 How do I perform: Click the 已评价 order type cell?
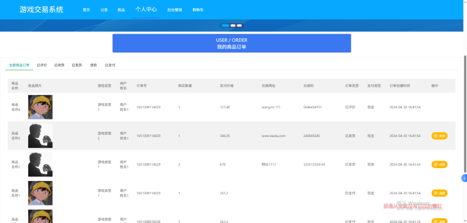350,107
